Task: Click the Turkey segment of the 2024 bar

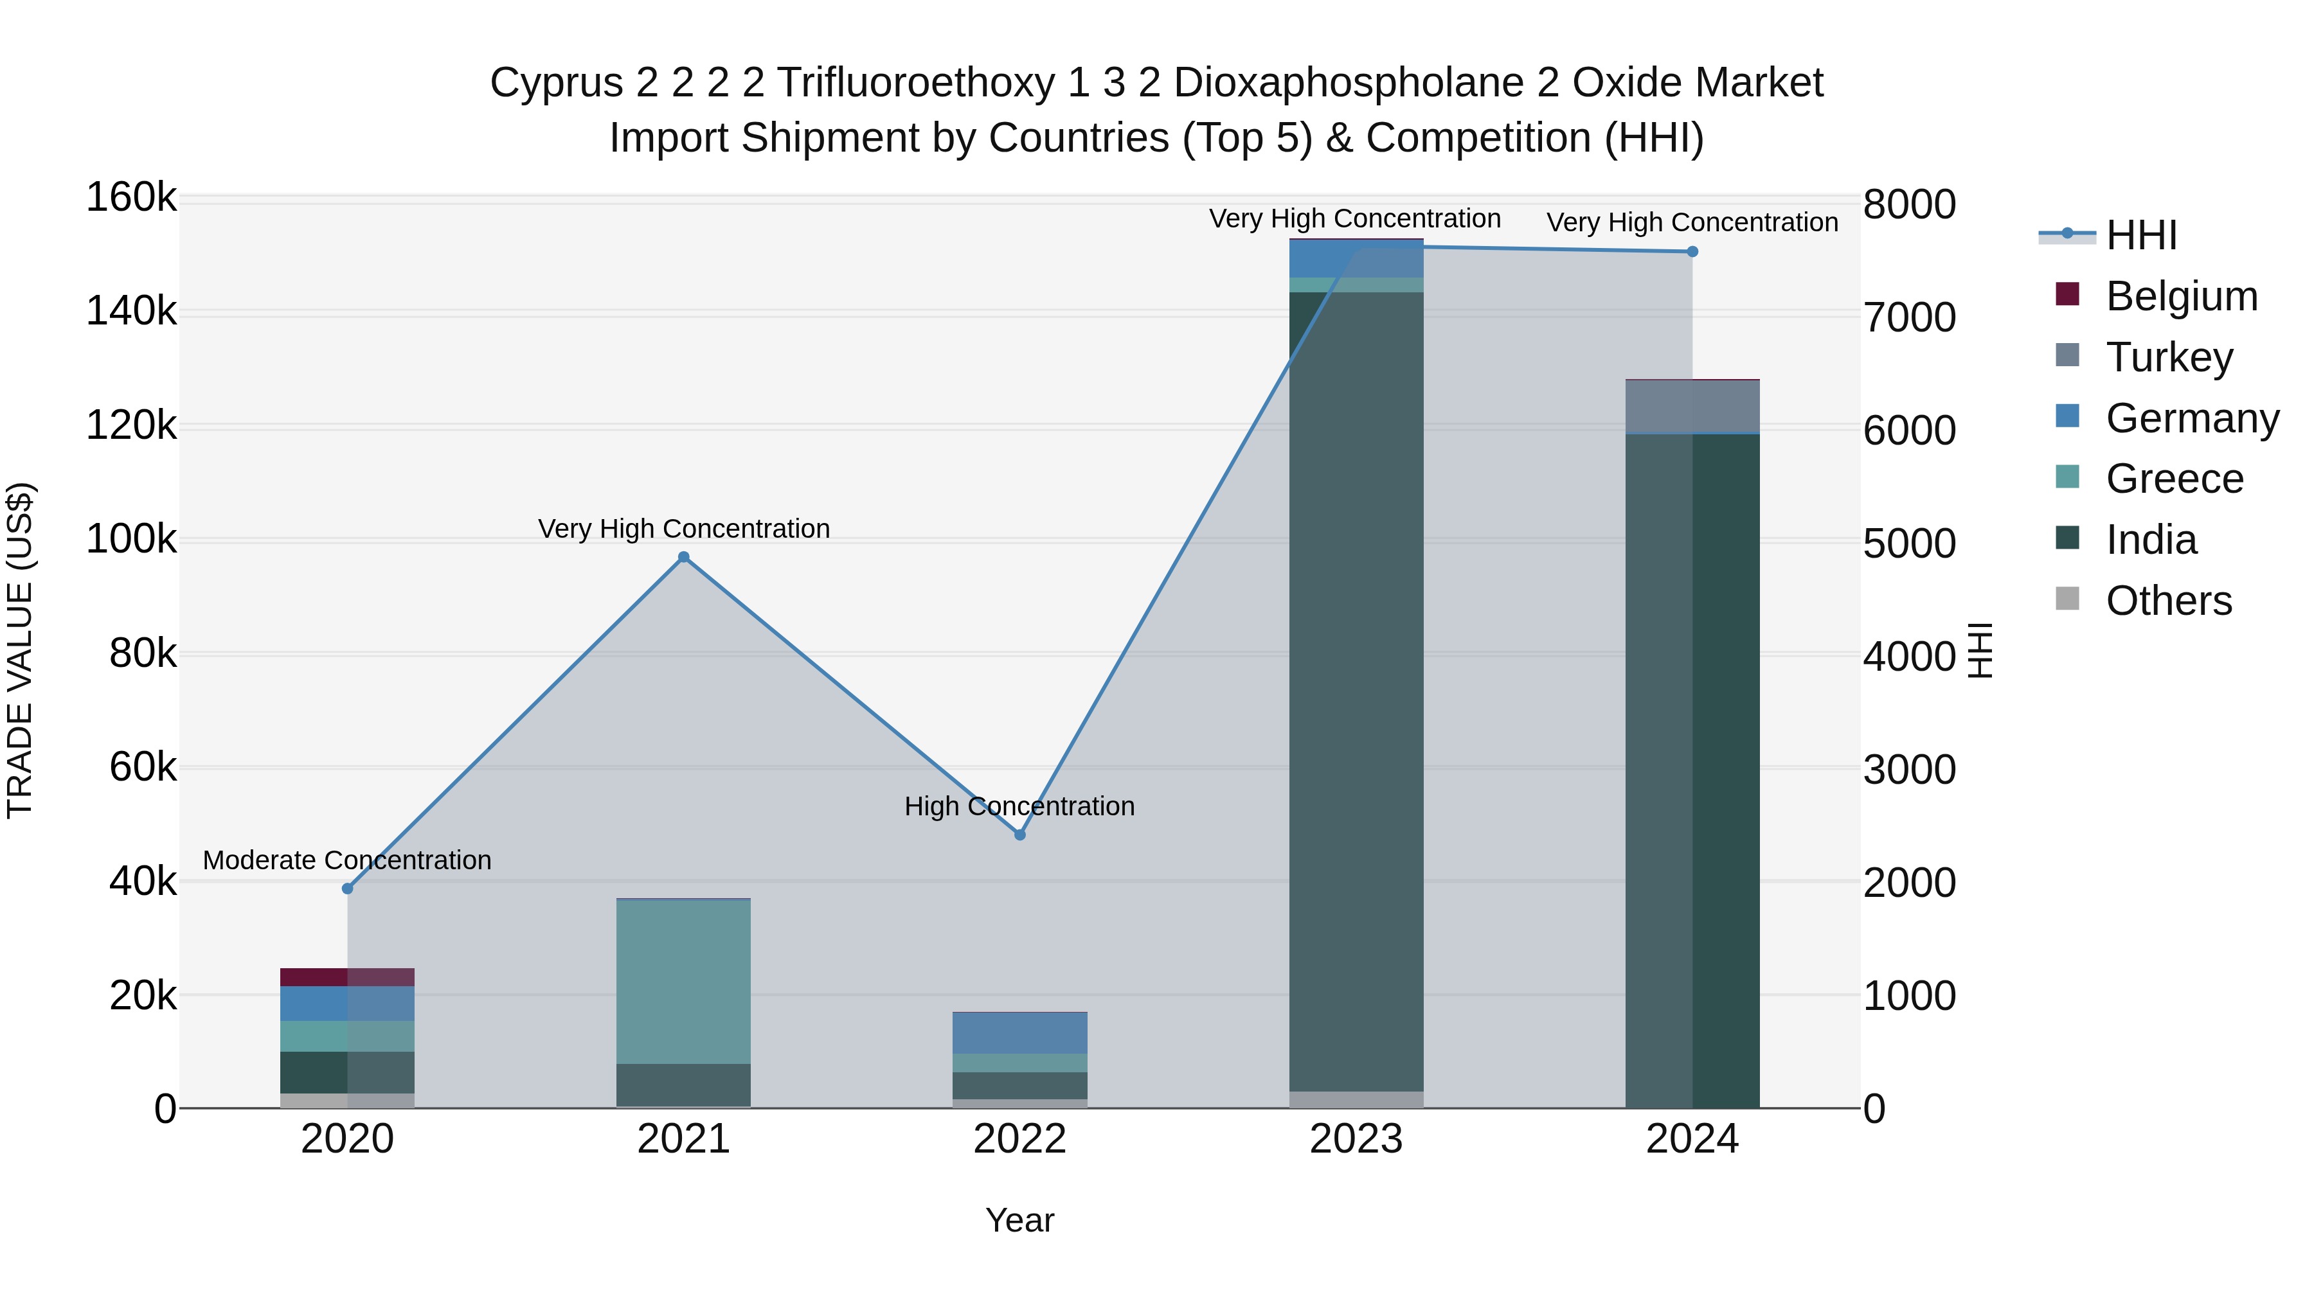Action: click(1692, 407)
